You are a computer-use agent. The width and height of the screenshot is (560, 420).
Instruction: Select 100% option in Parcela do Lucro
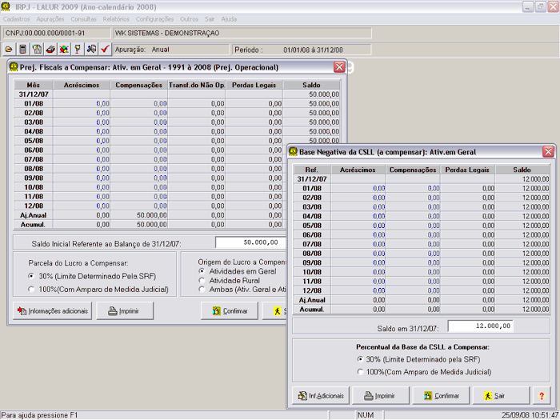point(31,290)
